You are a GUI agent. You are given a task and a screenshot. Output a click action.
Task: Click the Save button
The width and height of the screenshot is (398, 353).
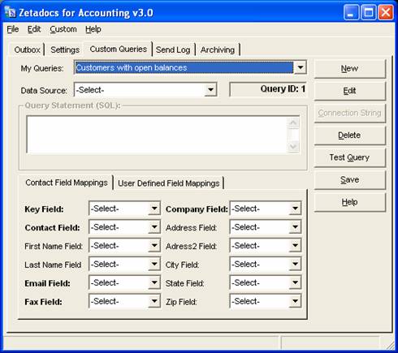(349, 179)
